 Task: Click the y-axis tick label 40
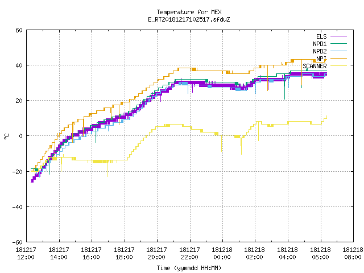tap(19, 65)
